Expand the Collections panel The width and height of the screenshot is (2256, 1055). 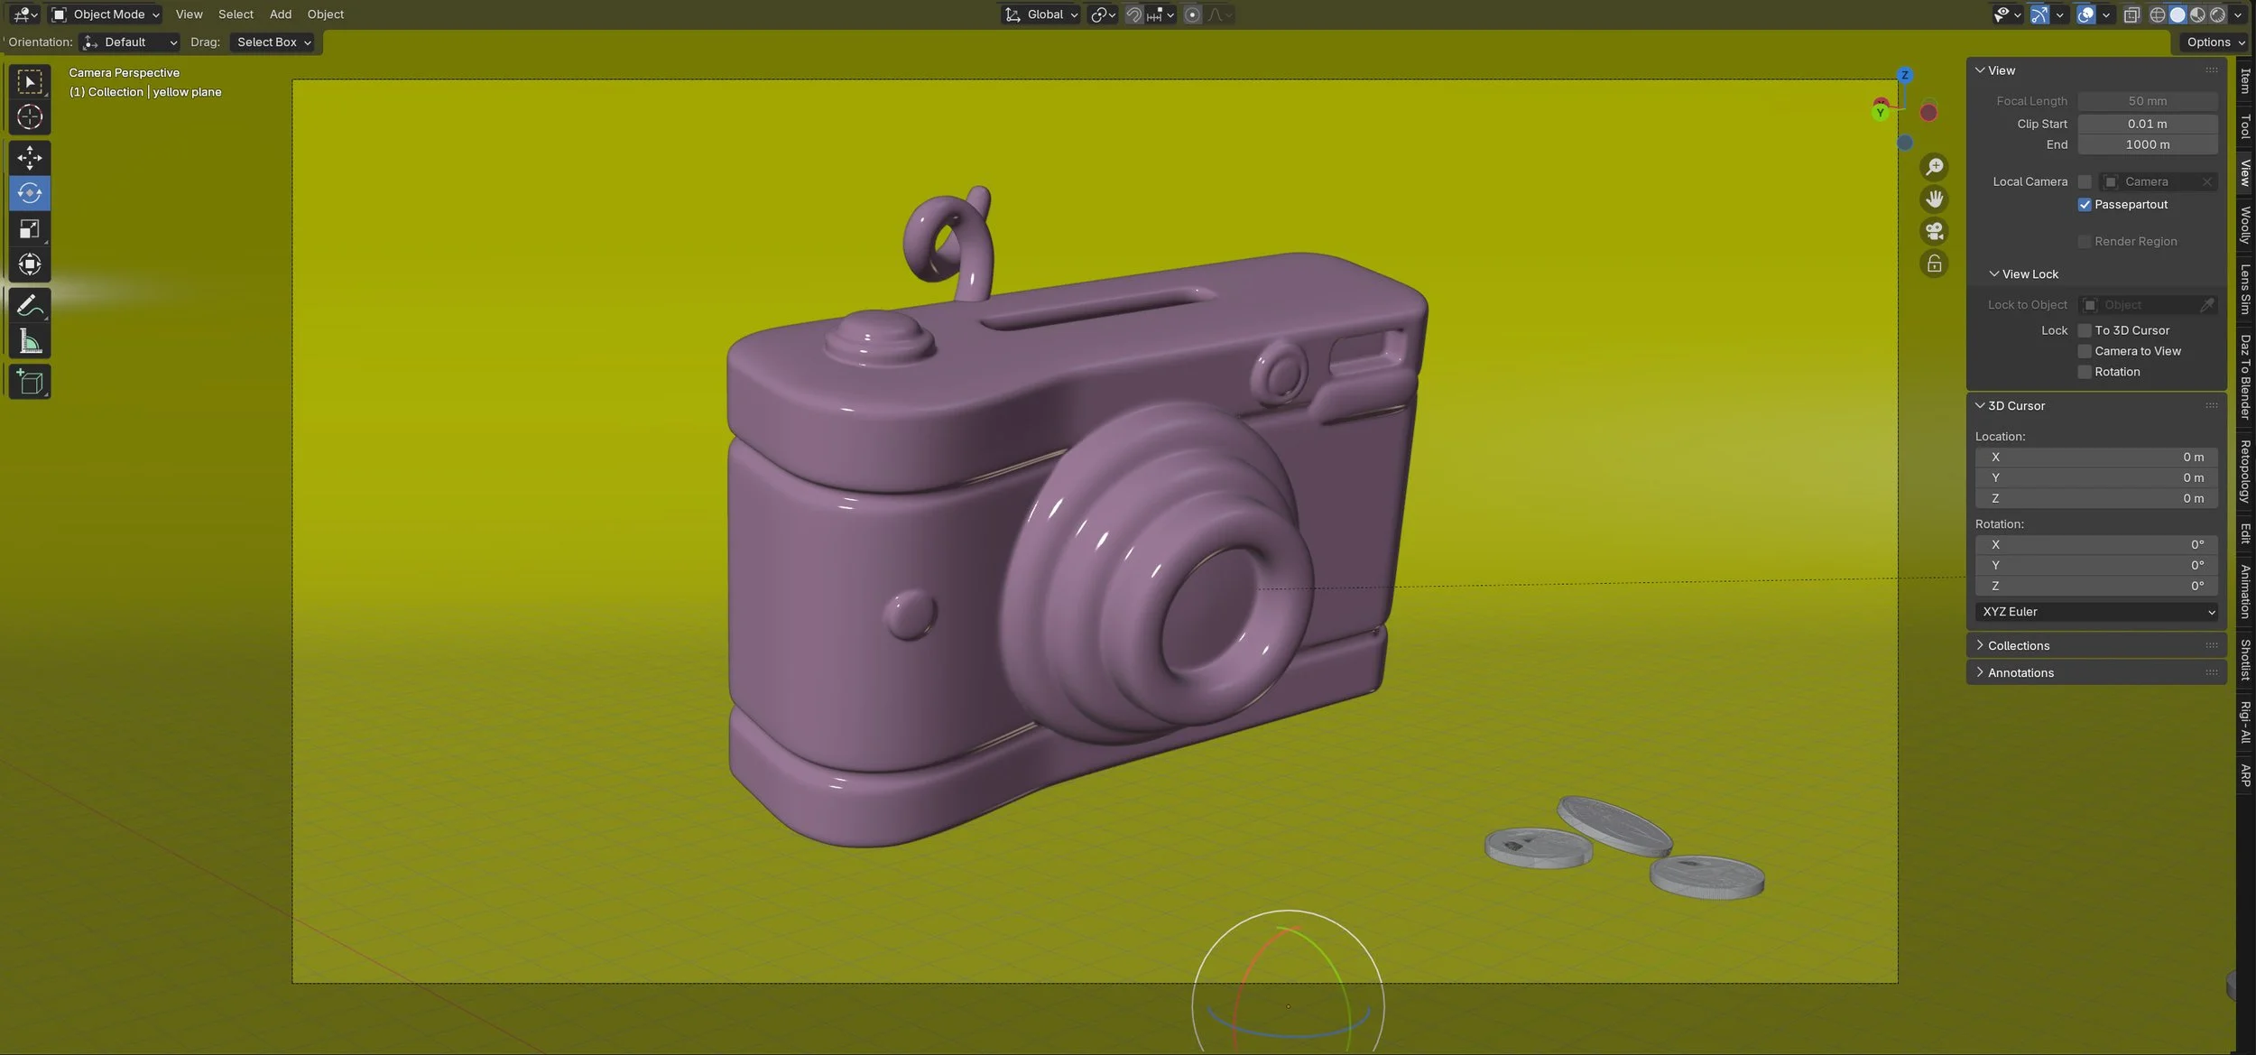(2019, 645)
